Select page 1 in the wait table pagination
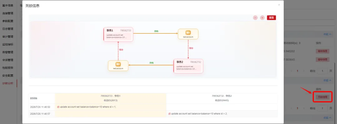The image size is (337, 124). [x=297, y=71]
